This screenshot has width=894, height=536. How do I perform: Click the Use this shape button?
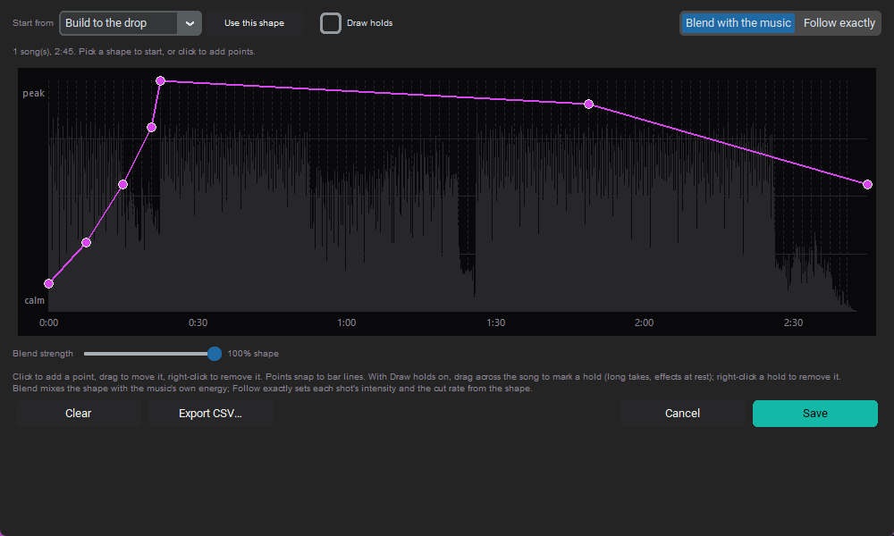(x=254, y=23)
